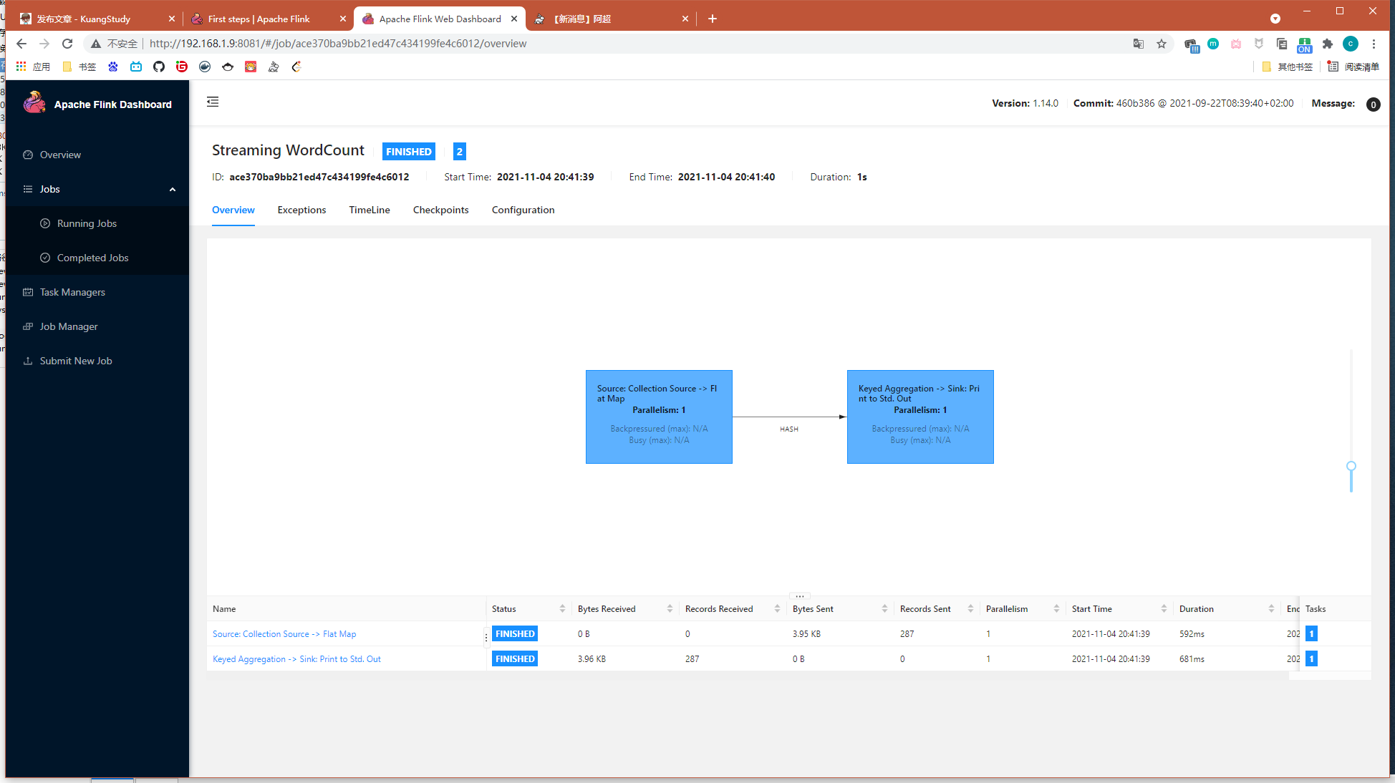1395x783 pixels.
Task: Open the browser extensions puzzle icon
Action: (x=1328, y=44)
